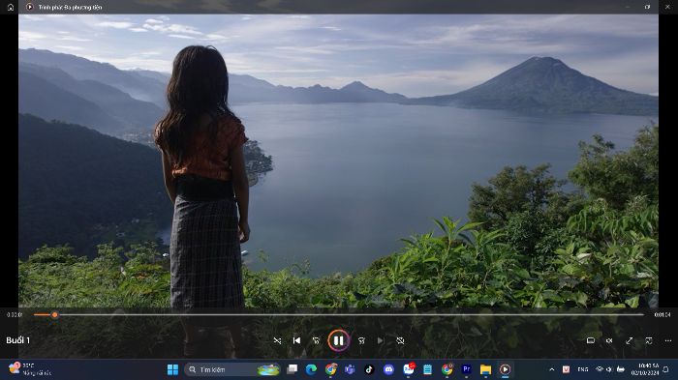
Task: Open the clock and calendar flyout
Action: click(645, 369)
